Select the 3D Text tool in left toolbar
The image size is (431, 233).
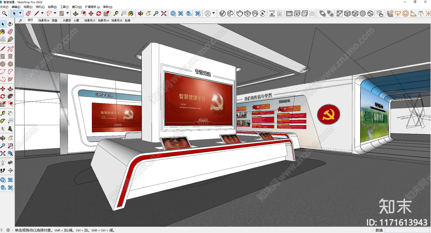coord(10,129)
